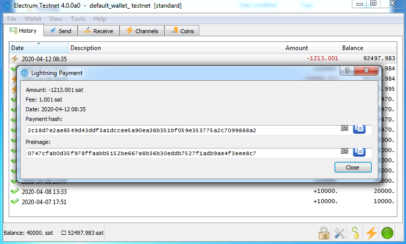
Task: Click the Electrum logo in main title bar
Action: (x=7, y=5)
